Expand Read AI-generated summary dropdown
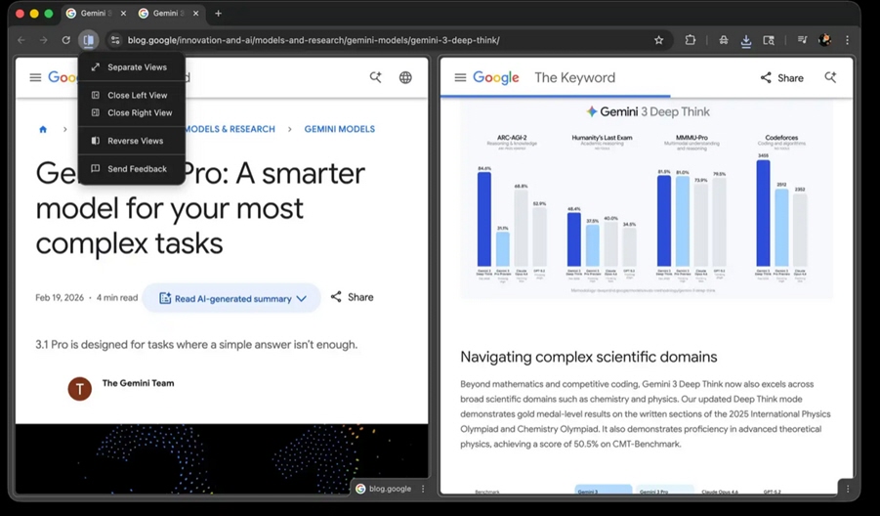Screen dimensions: 880x516 coord(231,298)
